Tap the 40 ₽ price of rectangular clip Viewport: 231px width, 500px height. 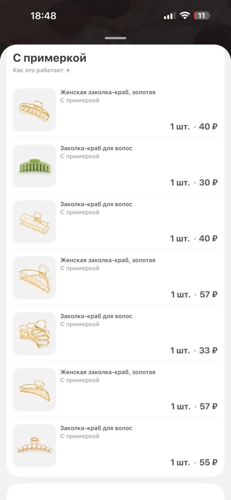click(208, 238)
